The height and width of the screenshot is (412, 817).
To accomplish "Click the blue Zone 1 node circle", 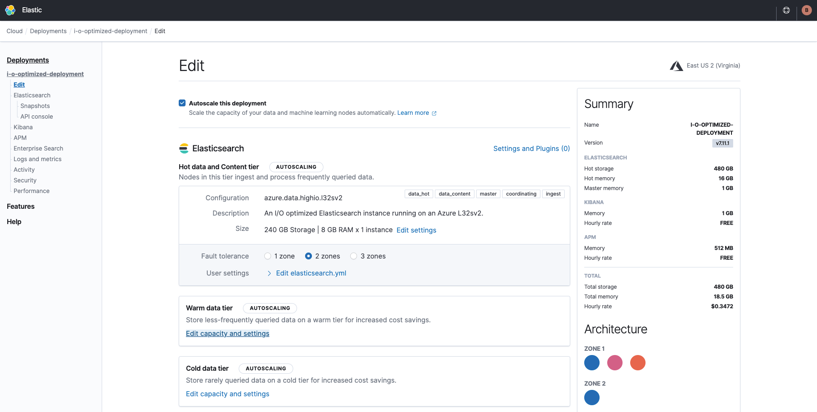I will click(x=592, y=363).
